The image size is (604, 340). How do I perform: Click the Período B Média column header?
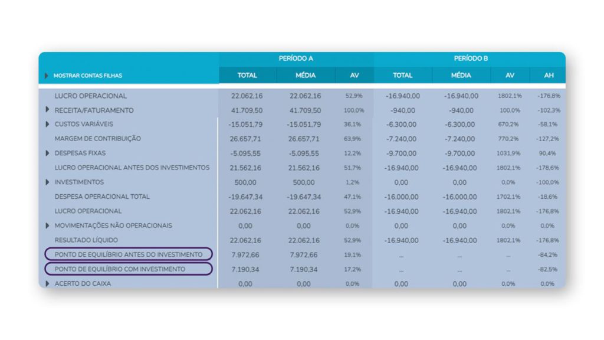461,76
